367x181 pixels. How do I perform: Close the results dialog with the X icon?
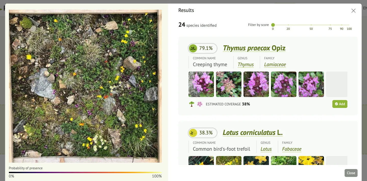[x=353, y=11]
